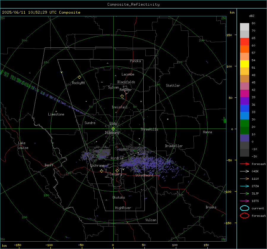Select the magenta reflectivity color swatch
267x249 pixels.
pos(244,94)
